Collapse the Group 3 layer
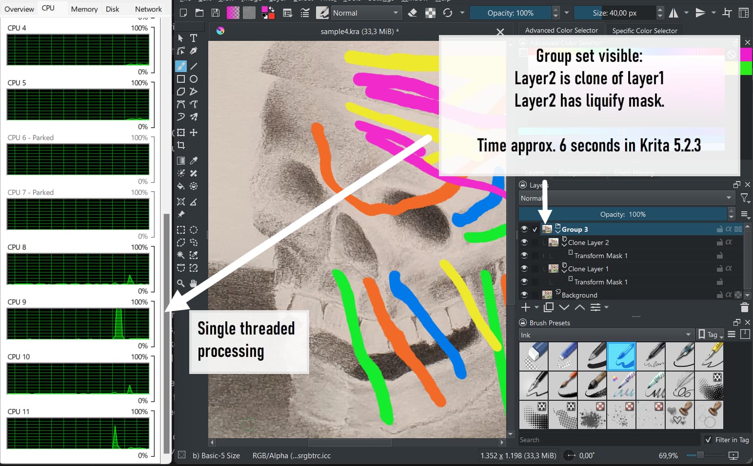This screenshot has width=753, height=466. coord(557,230)
